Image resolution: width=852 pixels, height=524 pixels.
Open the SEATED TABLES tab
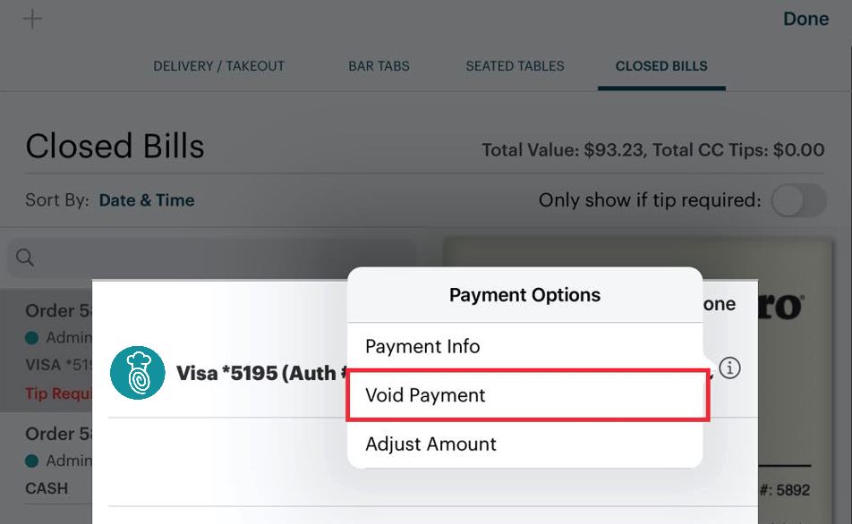point(515,65)
